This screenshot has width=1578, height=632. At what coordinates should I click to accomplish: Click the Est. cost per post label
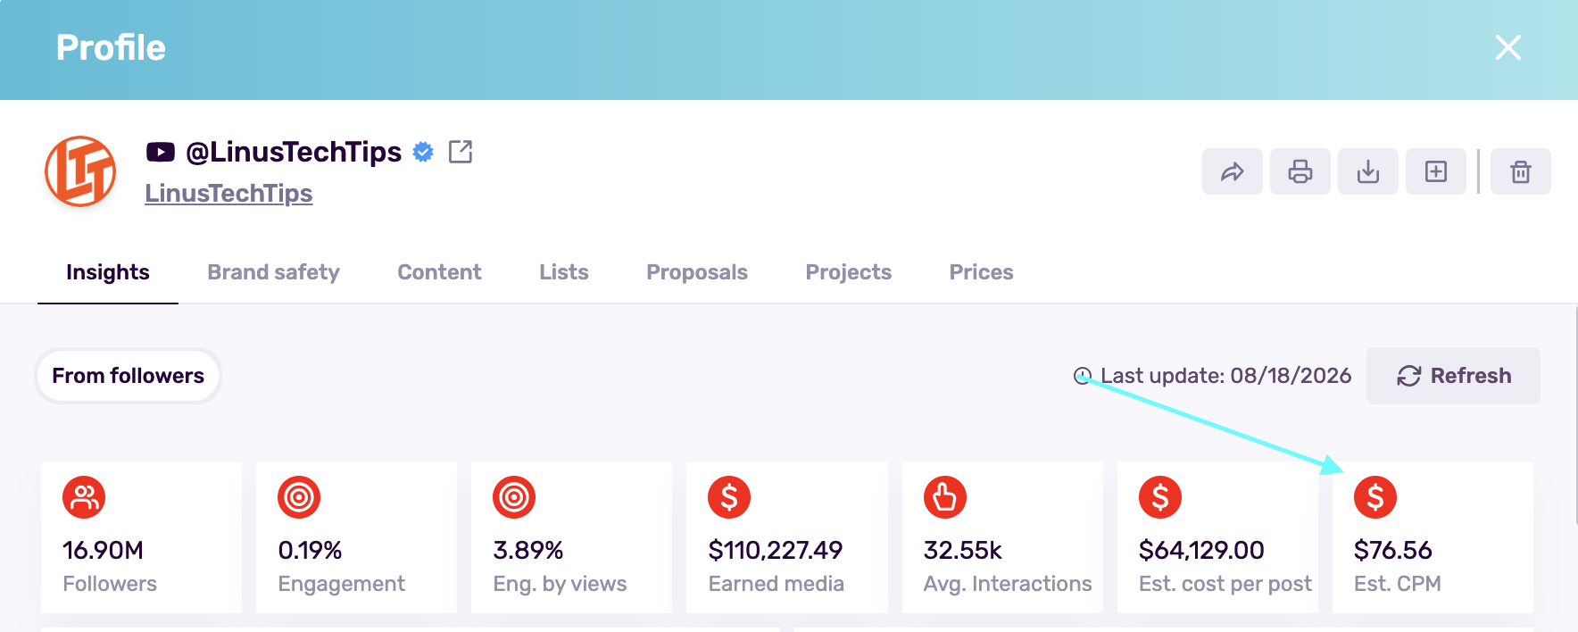coord(1225,584)
